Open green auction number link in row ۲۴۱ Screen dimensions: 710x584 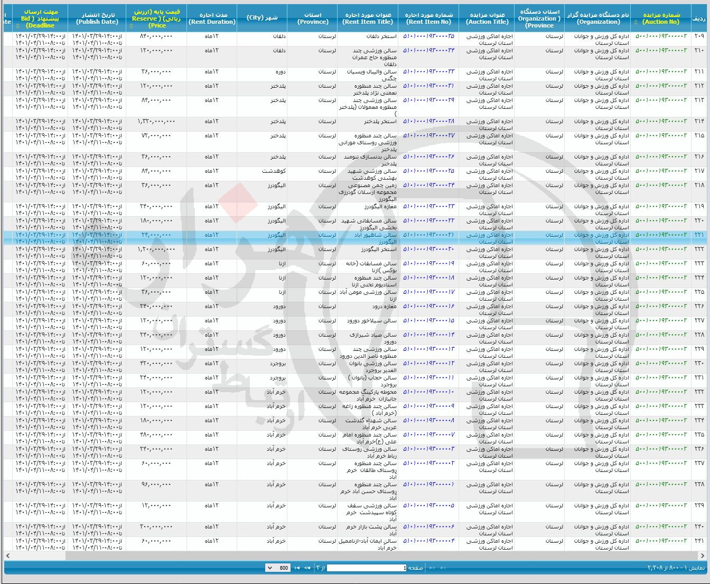[x=661, y=541]
